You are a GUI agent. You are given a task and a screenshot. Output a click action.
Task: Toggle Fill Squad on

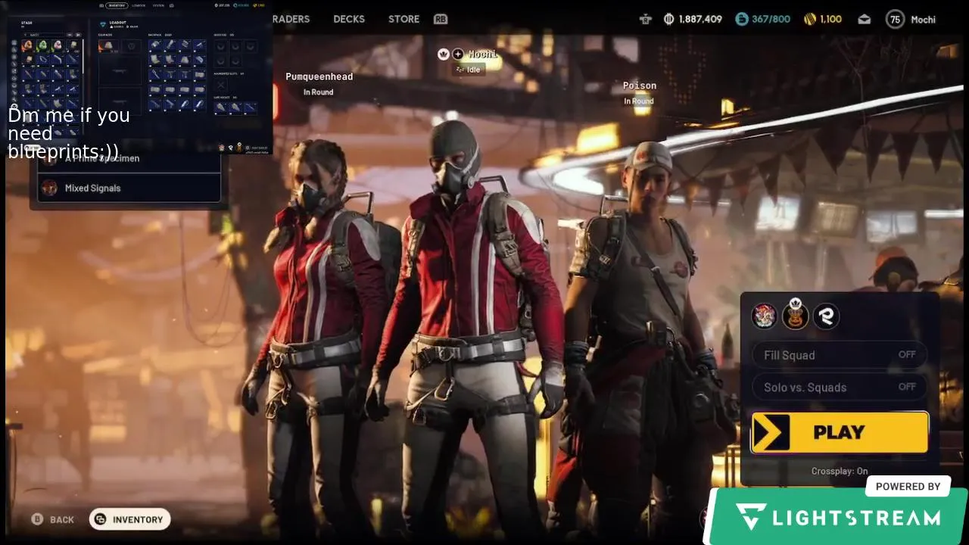point(840,355)
